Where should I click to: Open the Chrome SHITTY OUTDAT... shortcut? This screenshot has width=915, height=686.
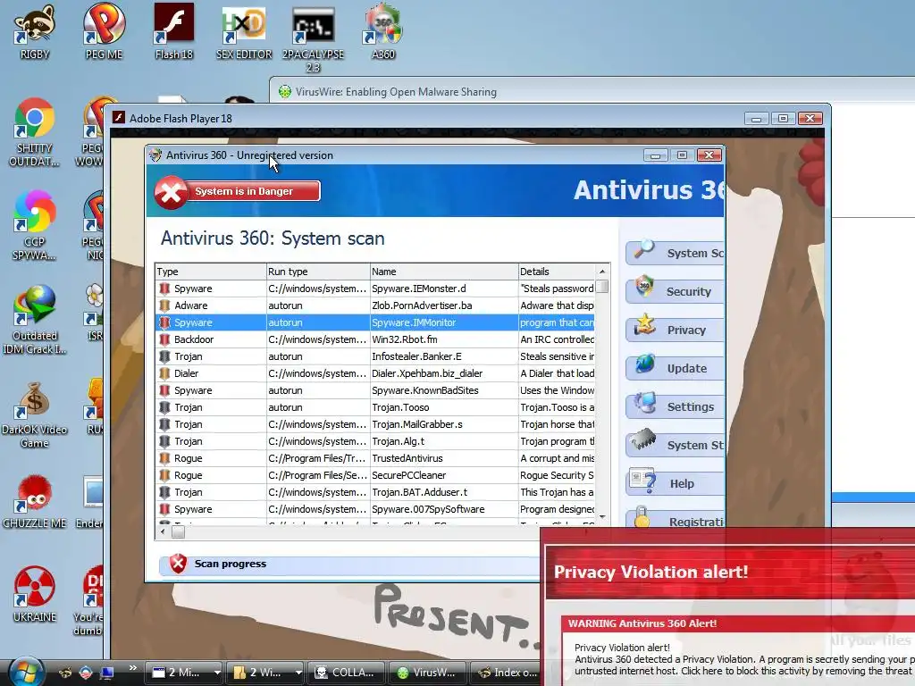tap(35, 133)
